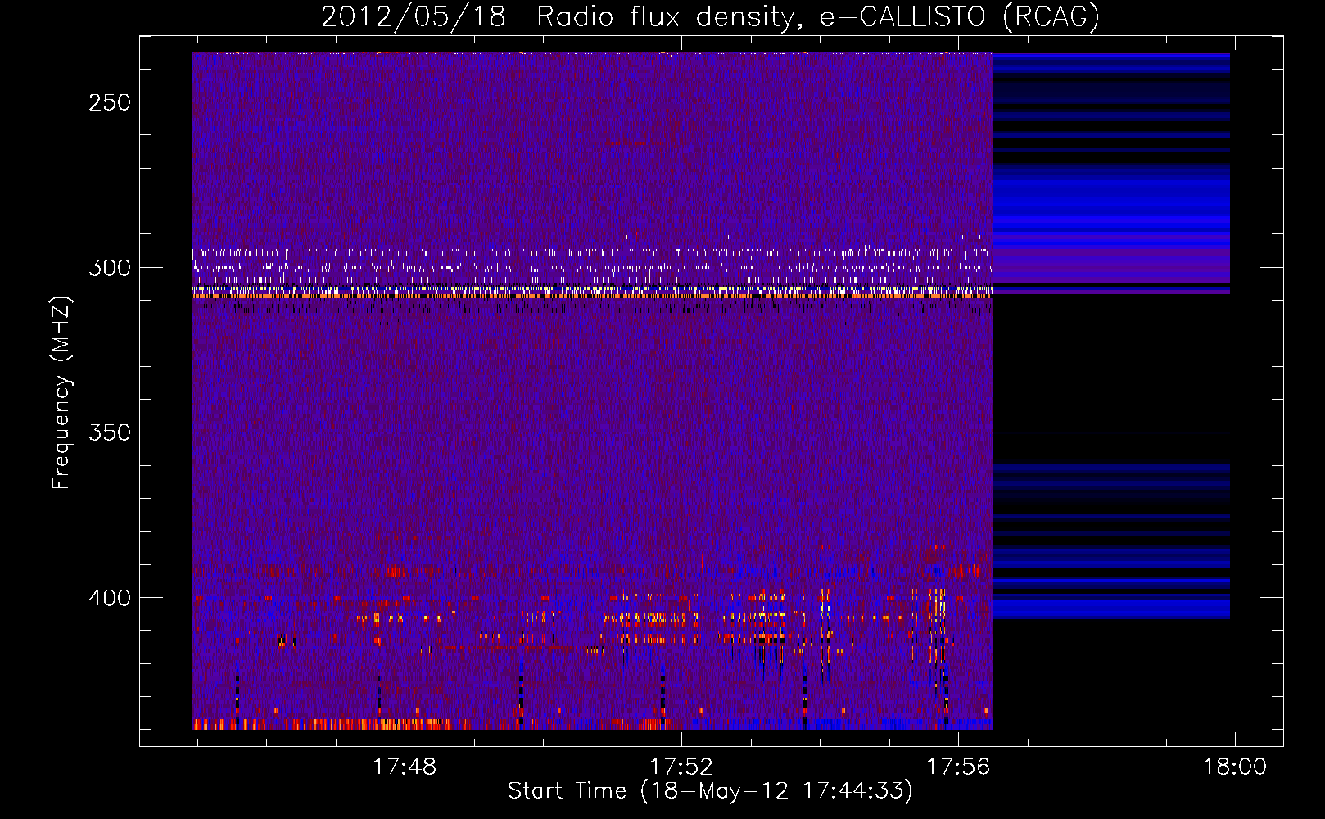
Task: Click the "Start Time (18-May-12 17:44:33)" label
Action: (x=710, y=791)
